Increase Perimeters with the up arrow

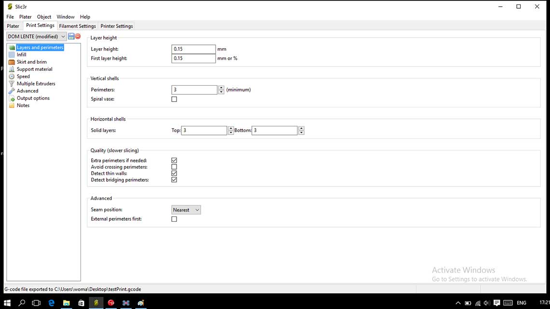click(221, 88)
